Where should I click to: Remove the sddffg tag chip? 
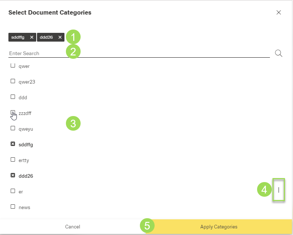(x=32, y=37)
